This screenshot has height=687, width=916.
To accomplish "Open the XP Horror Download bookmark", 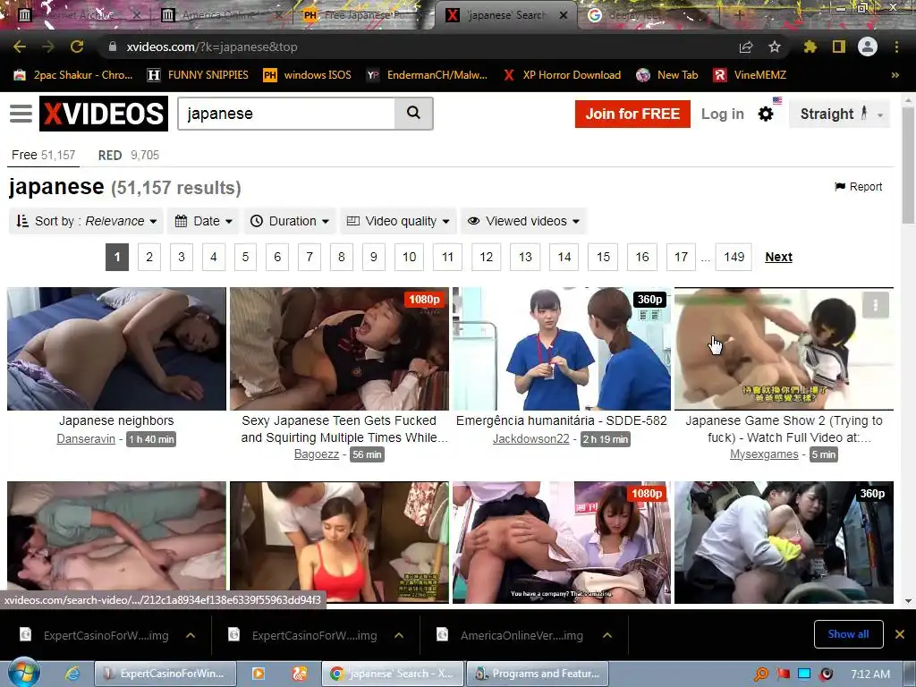I will [x=562, y=75].
